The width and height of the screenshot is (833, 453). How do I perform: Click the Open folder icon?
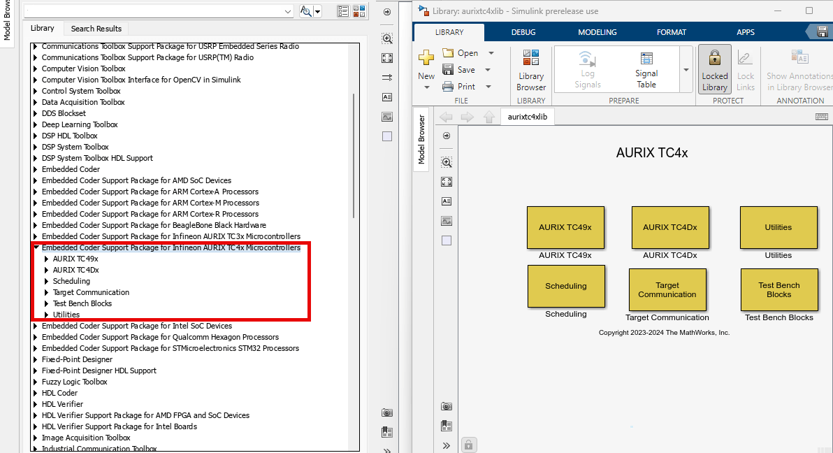click(448, 52)
